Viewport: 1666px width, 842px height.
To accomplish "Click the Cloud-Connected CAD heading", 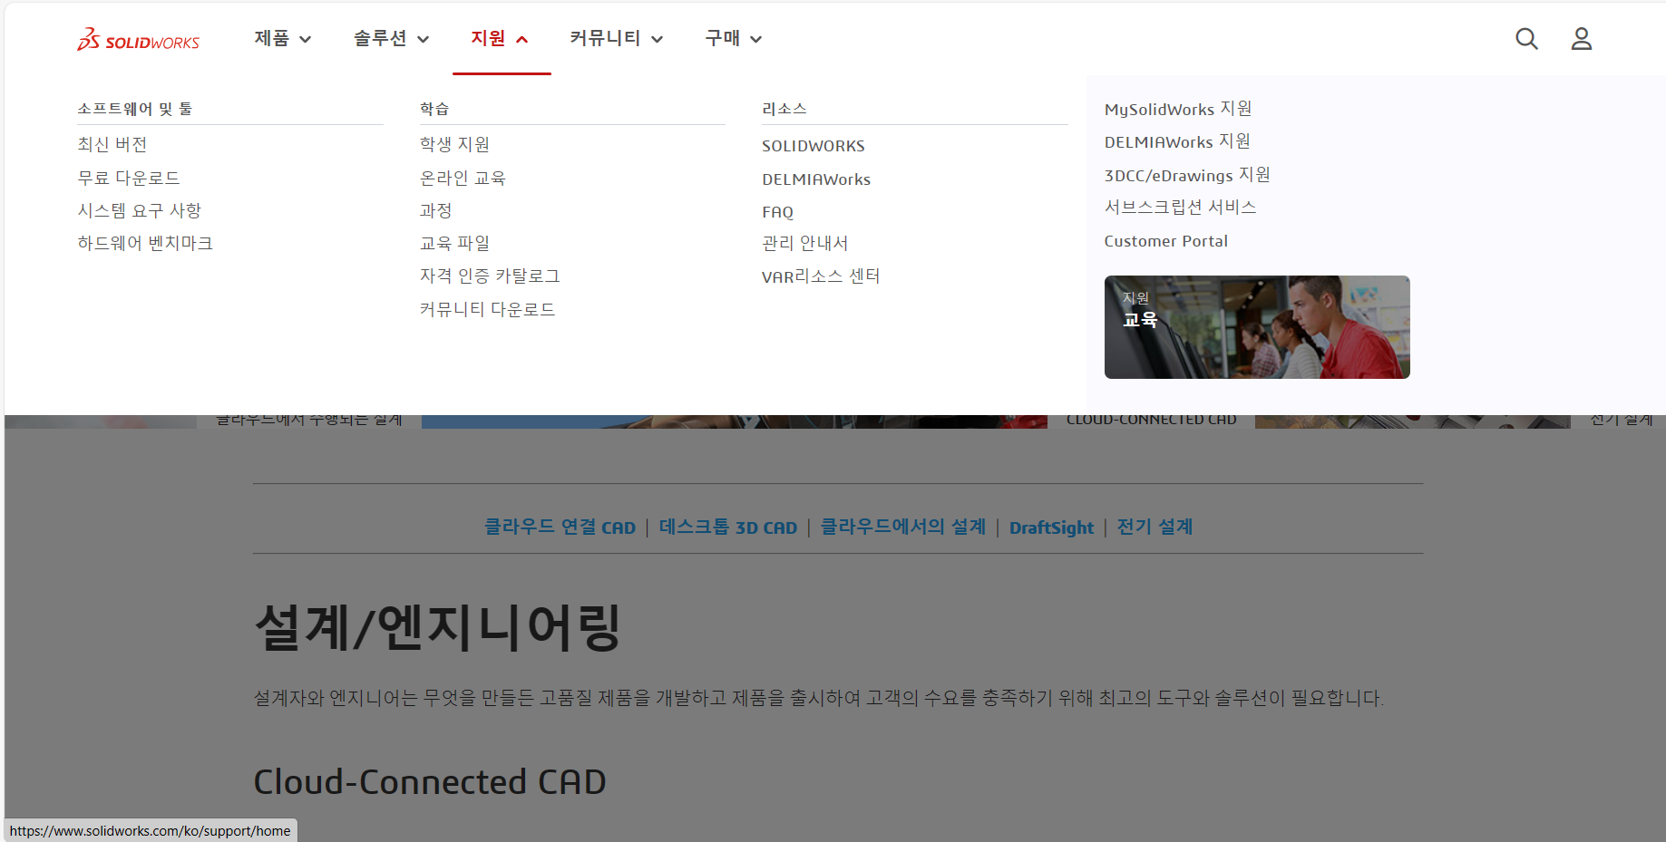I will (430, 782).
